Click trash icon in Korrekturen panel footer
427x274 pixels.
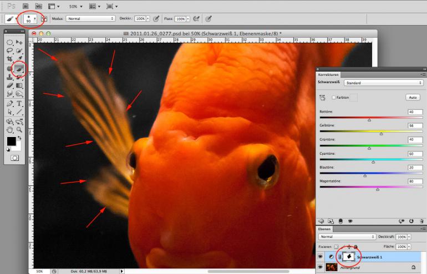422,221
